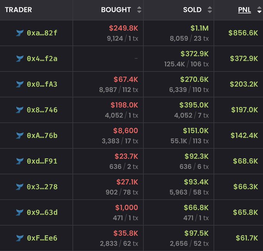Select bought value $198.0K
This screenshot has height=251, width=263.
(x=124, y=105)
